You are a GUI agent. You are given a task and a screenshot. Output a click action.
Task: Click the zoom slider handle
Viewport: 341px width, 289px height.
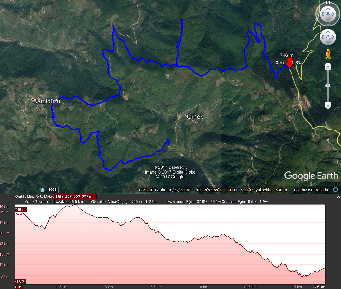328,86
